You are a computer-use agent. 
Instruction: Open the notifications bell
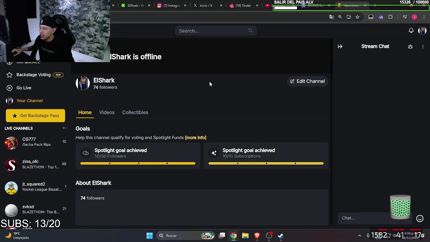(411, 31)
